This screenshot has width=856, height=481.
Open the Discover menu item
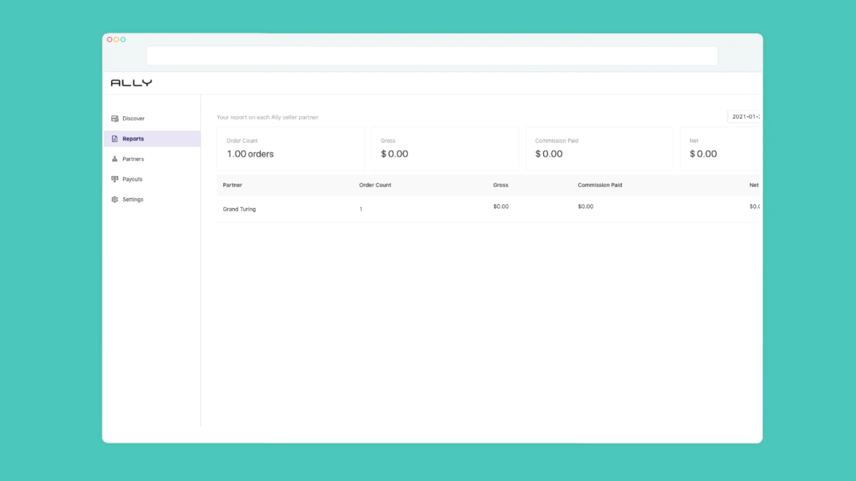(152, 119)
